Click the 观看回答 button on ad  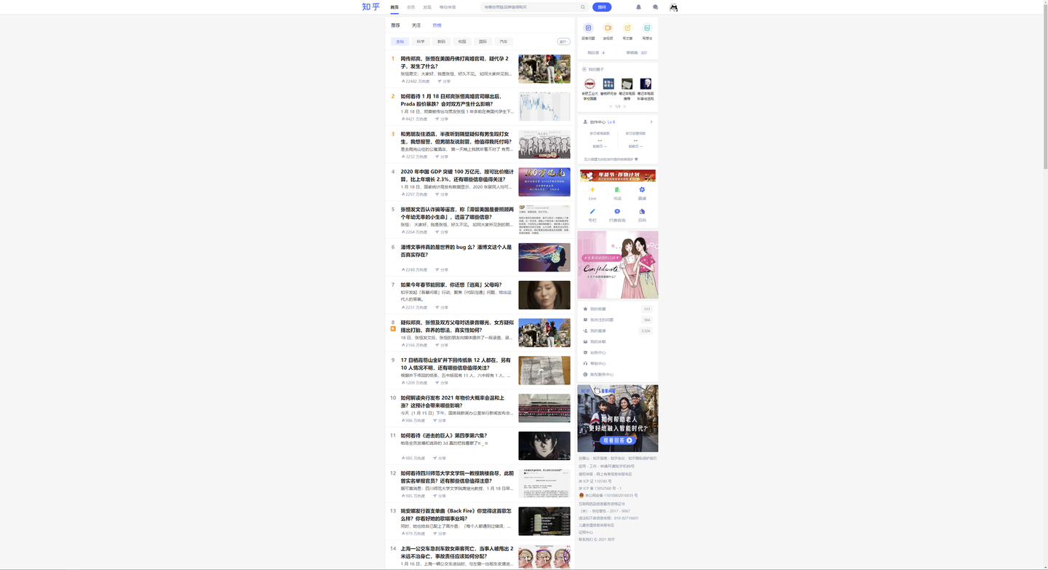coord(619,440)
